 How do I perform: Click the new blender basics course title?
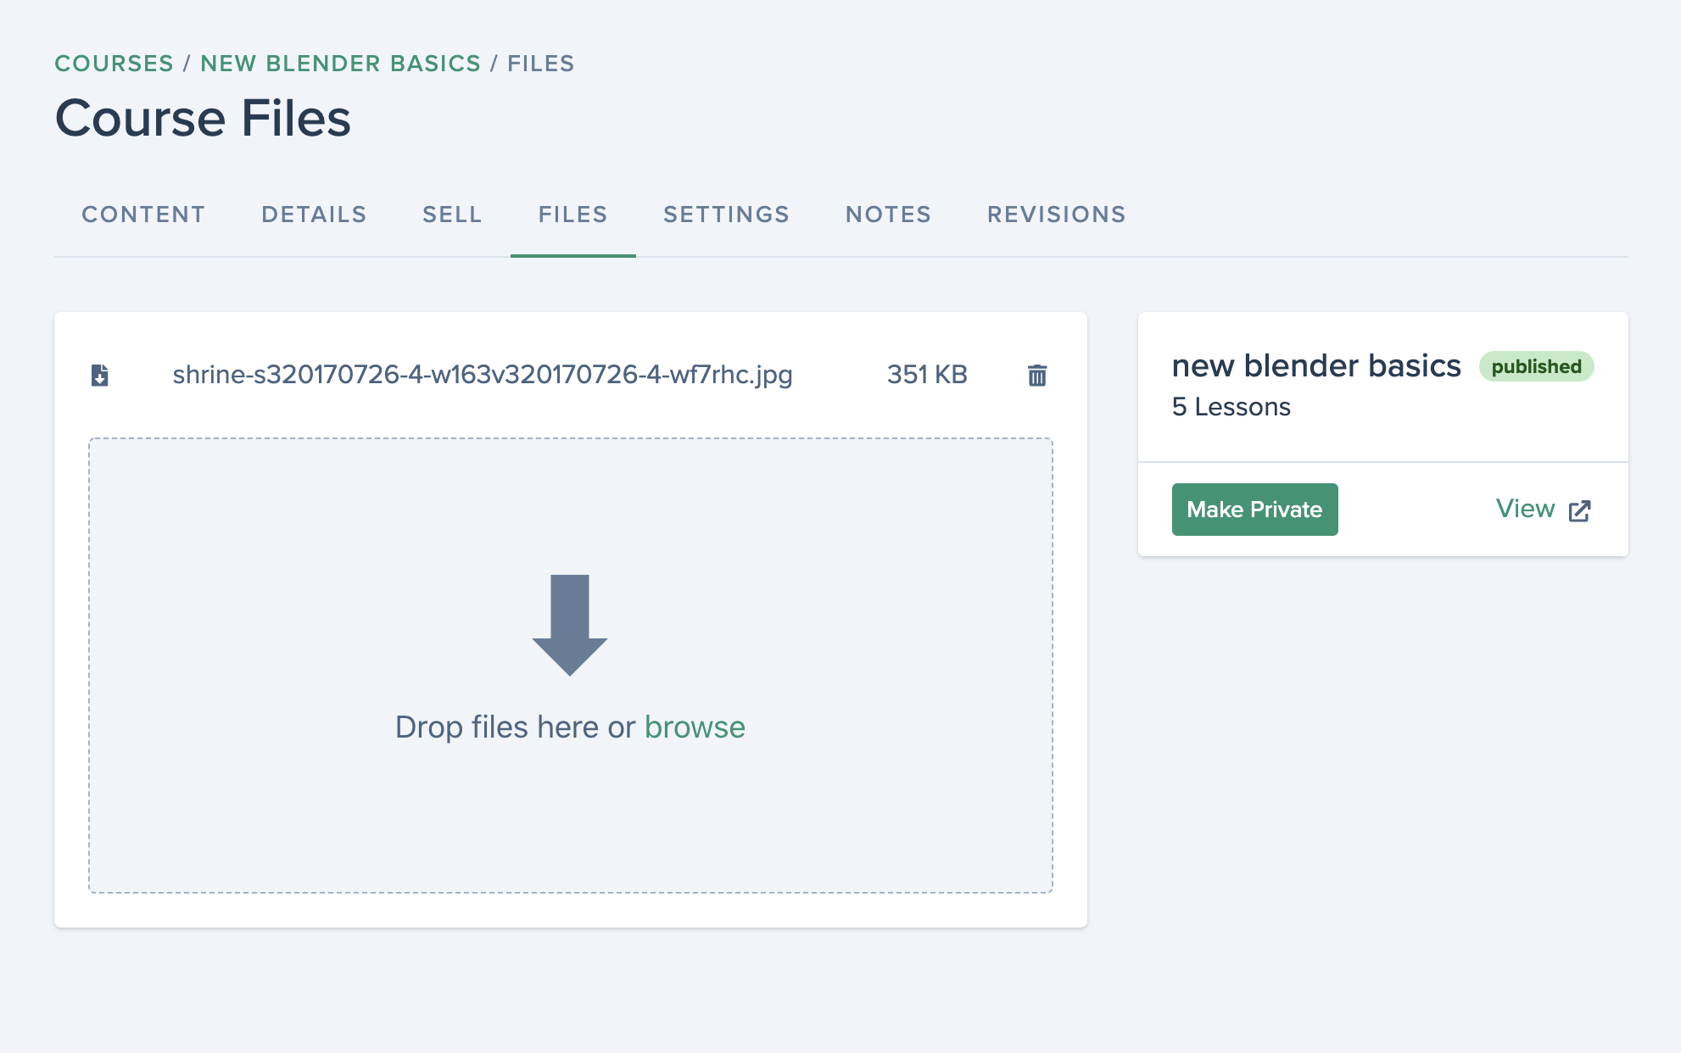(1316, 366)
